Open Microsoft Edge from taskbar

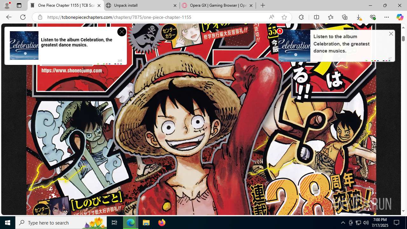pos(131,223)
